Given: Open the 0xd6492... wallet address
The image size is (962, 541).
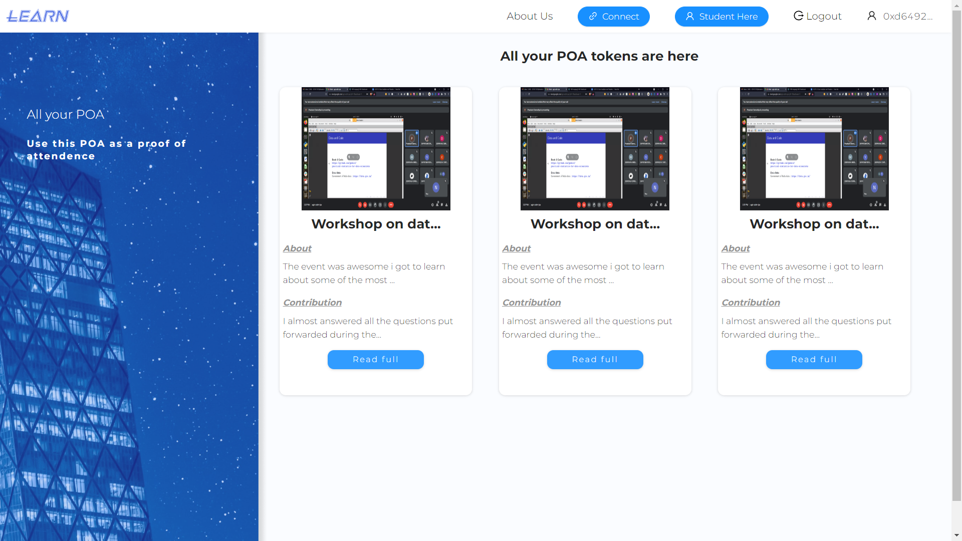Looking at the screenshot, I should pyautogui.click(x=907, y=16).
